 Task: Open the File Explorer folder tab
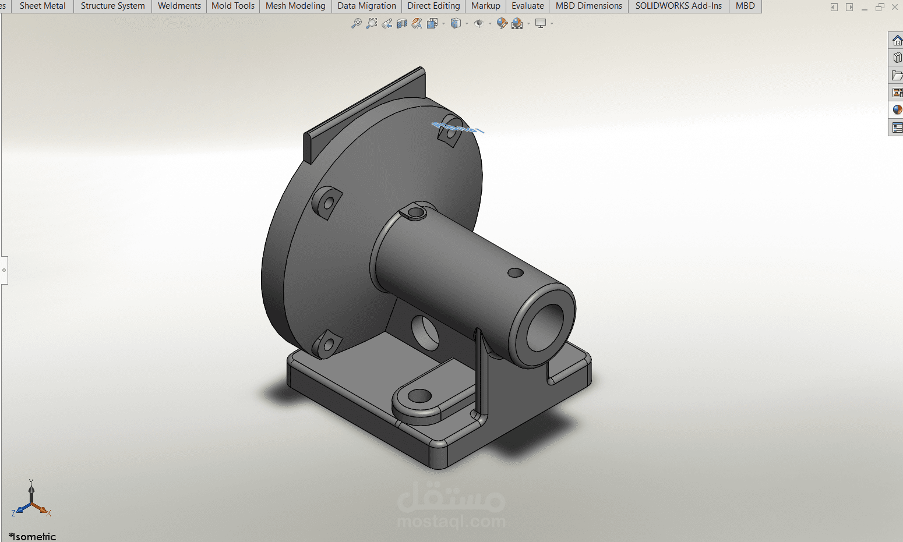[x=897, y=75]
